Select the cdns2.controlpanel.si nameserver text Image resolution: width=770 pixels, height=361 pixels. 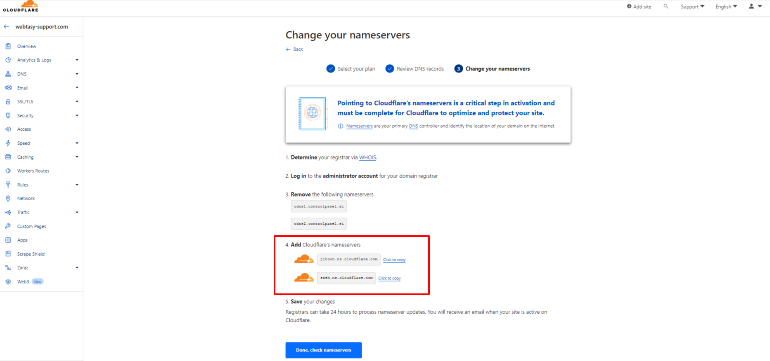tap(319, 224)
